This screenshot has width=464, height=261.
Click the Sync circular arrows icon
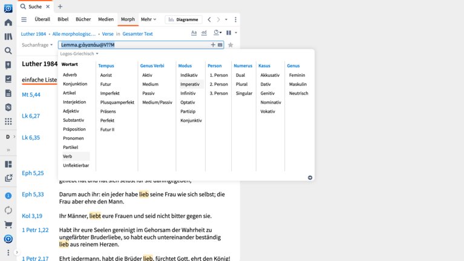pos(8,210)
